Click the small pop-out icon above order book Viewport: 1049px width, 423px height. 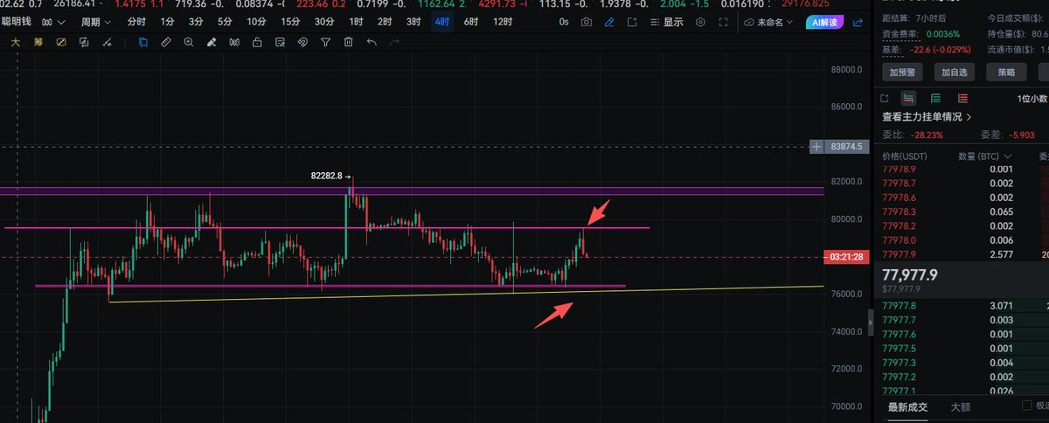(x=885, y=98)
